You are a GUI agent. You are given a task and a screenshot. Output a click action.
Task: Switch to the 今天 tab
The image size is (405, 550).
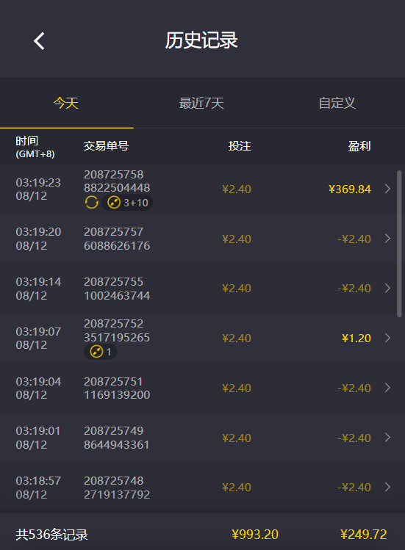[66, 103]
